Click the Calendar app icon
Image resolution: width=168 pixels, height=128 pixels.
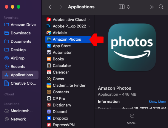tap(49, 72)
